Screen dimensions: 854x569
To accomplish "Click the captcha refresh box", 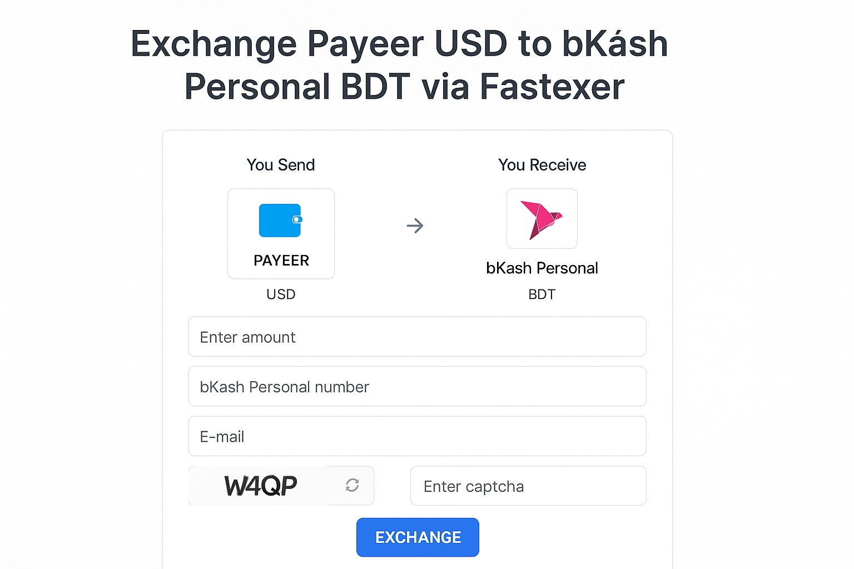I will click(x=351, y=486).
